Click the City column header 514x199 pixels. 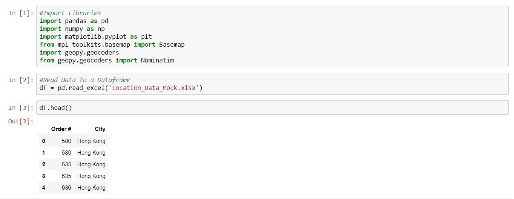(100, 129)
